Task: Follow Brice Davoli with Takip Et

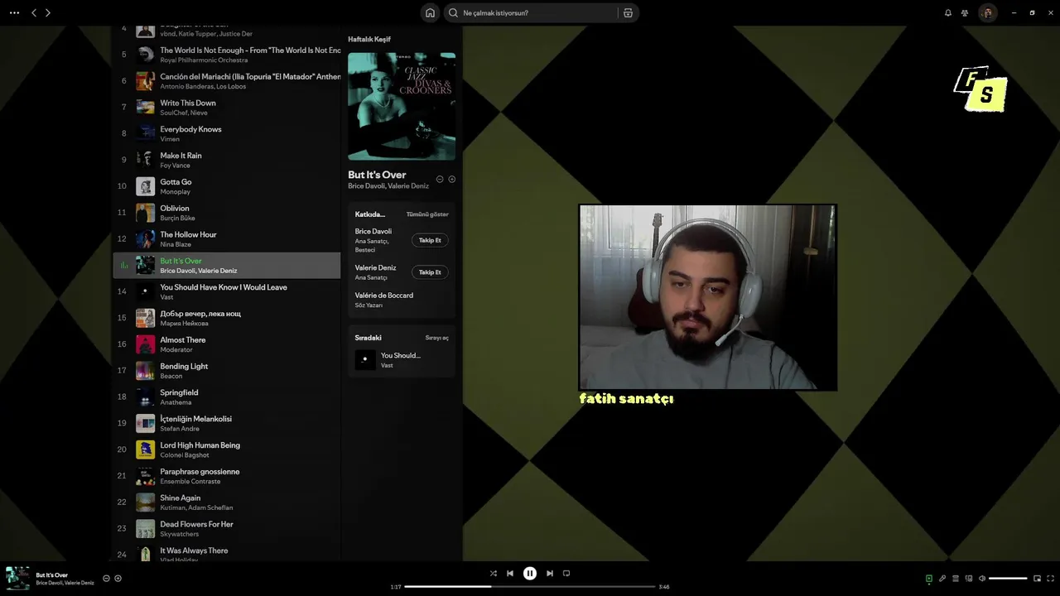Action: (430, 240)
